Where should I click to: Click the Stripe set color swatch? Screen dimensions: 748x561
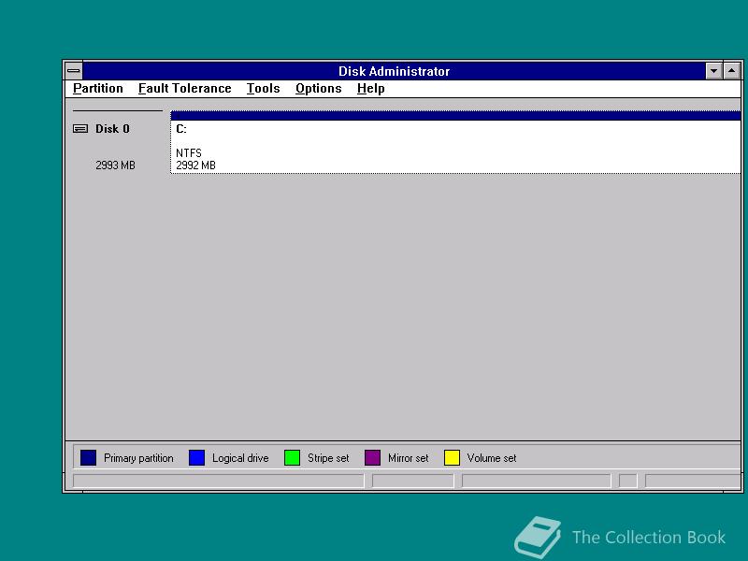[x=292, y=458]
